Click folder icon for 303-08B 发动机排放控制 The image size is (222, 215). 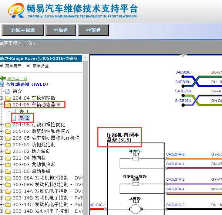tap(8, 185)
